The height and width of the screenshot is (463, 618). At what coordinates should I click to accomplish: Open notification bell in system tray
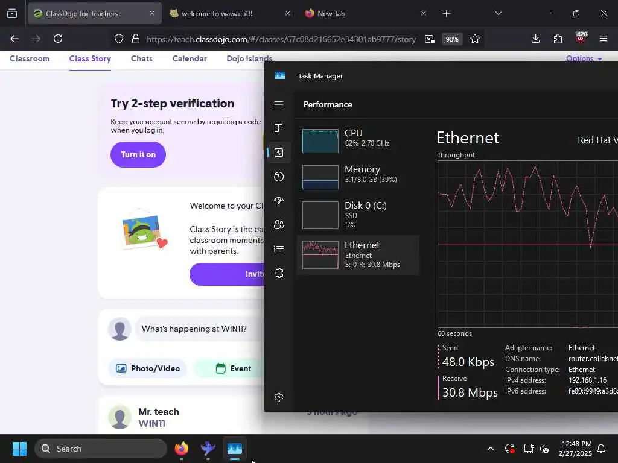[602, 449]
